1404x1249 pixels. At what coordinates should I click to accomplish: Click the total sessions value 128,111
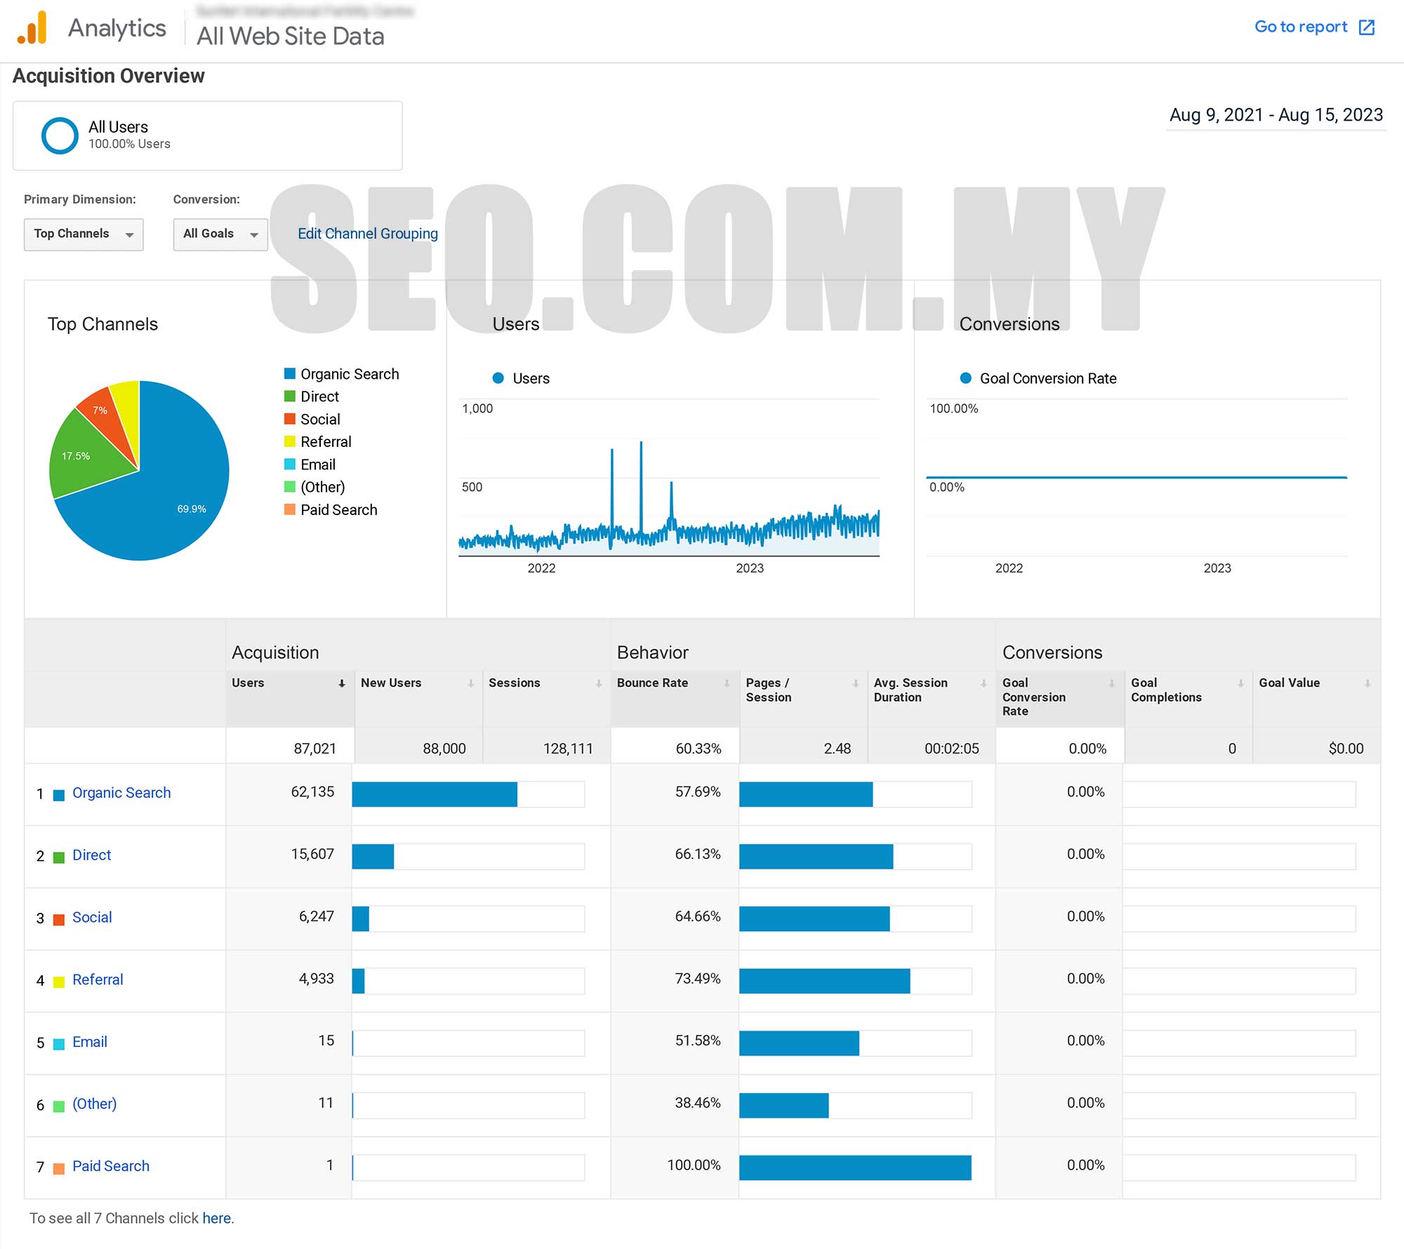[x=568, y=749]
